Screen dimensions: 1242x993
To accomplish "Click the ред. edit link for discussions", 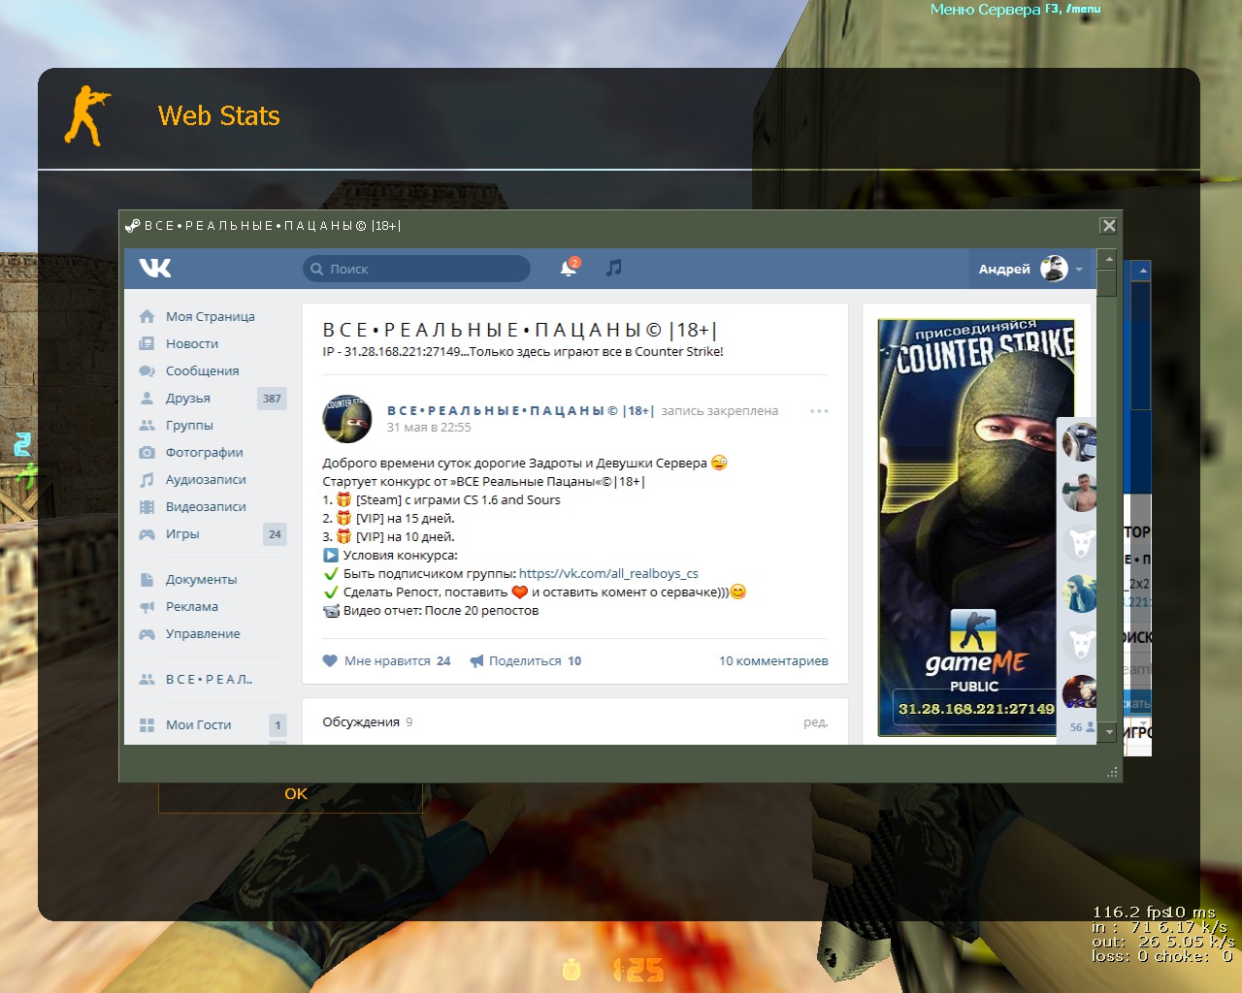I will tap(816, 721).
